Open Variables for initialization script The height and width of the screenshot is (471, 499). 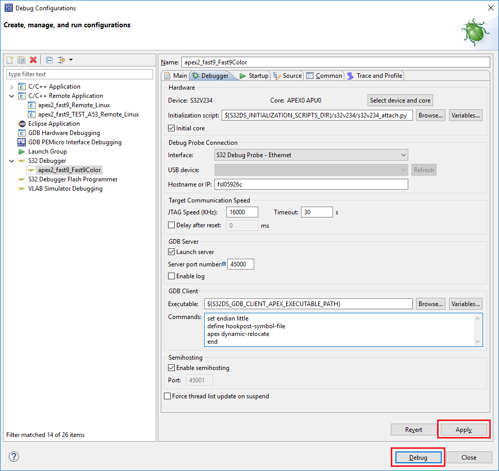point(465,115)
